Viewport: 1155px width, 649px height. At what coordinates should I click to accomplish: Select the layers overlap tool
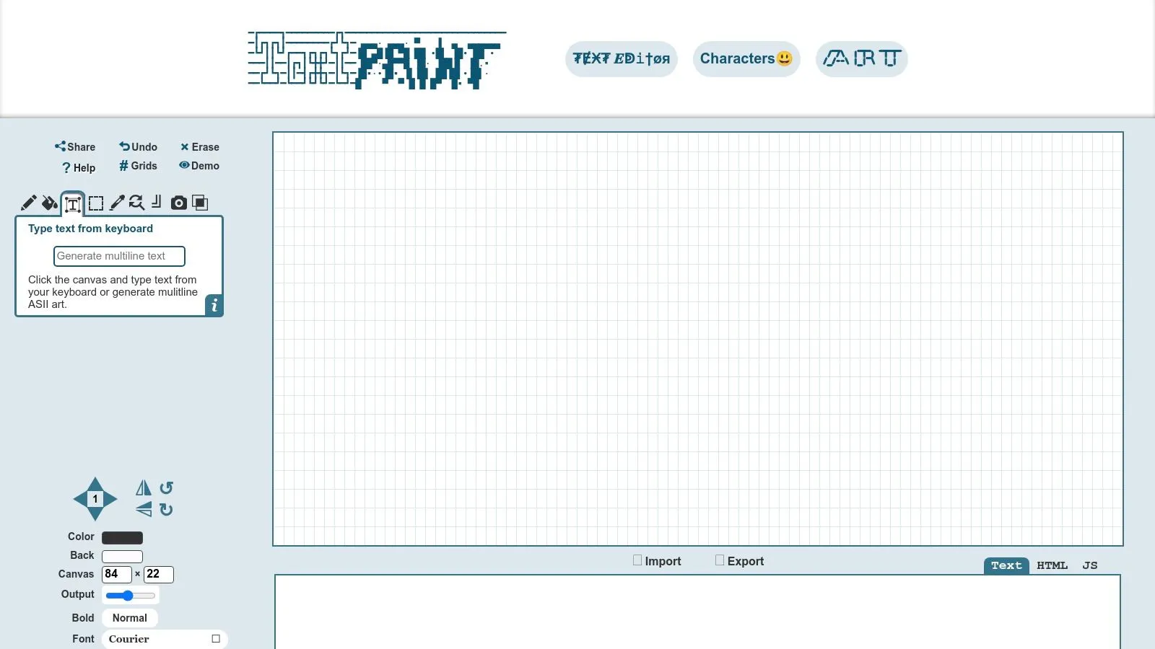point(200,203)
